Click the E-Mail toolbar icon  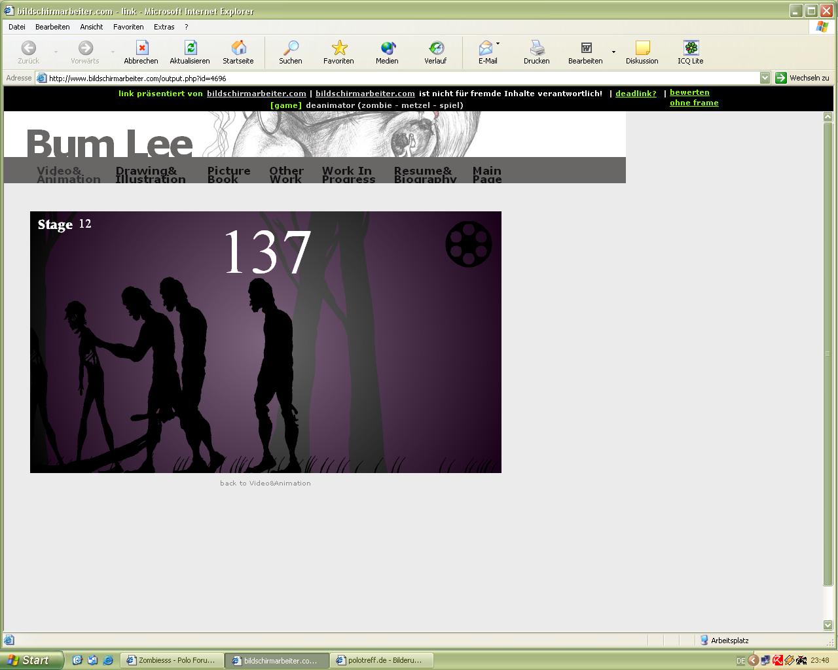[x=486, y=48]
